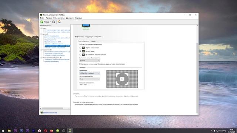
Task: Click the task tree scroll-left arrow
Action: 40,108
